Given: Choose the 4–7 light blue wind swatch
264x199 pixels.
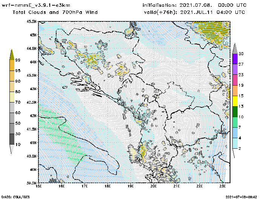Looking at the screenshot, I should [x=235, y=133].
